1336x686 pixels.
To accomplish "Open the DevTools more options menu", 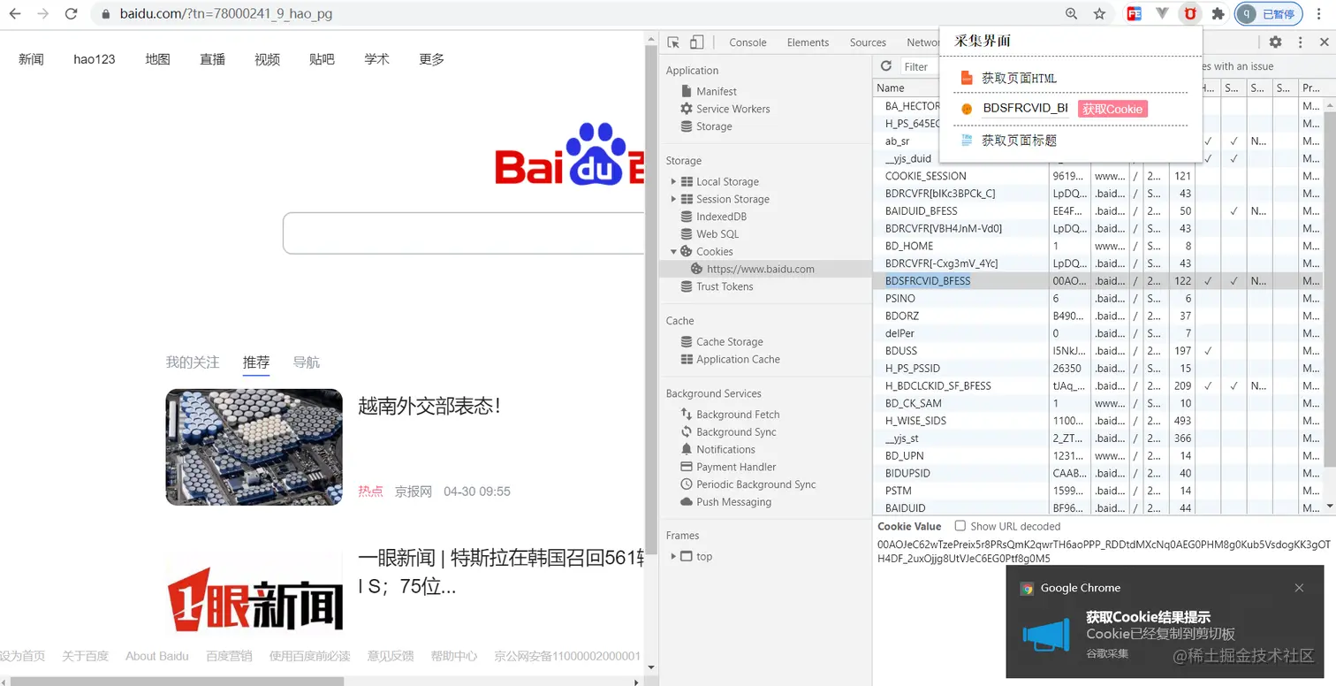I will [x=1300, y=42].
